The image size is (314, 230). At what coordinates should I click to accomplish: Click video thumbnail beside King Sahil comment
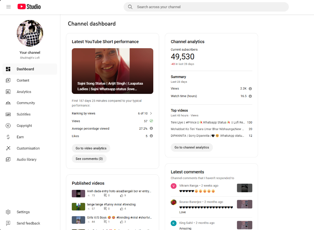coord(245,225)
